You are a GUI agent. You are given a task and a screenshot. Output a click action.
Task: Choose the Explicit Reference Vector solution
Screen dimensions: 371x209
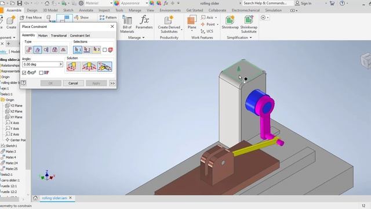pyautogui.click(x=104, y=67)
